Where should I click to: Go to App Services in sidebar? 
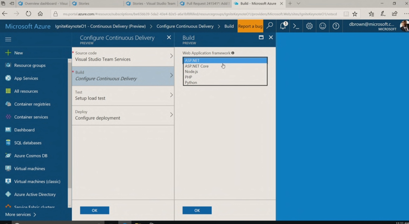26,79
